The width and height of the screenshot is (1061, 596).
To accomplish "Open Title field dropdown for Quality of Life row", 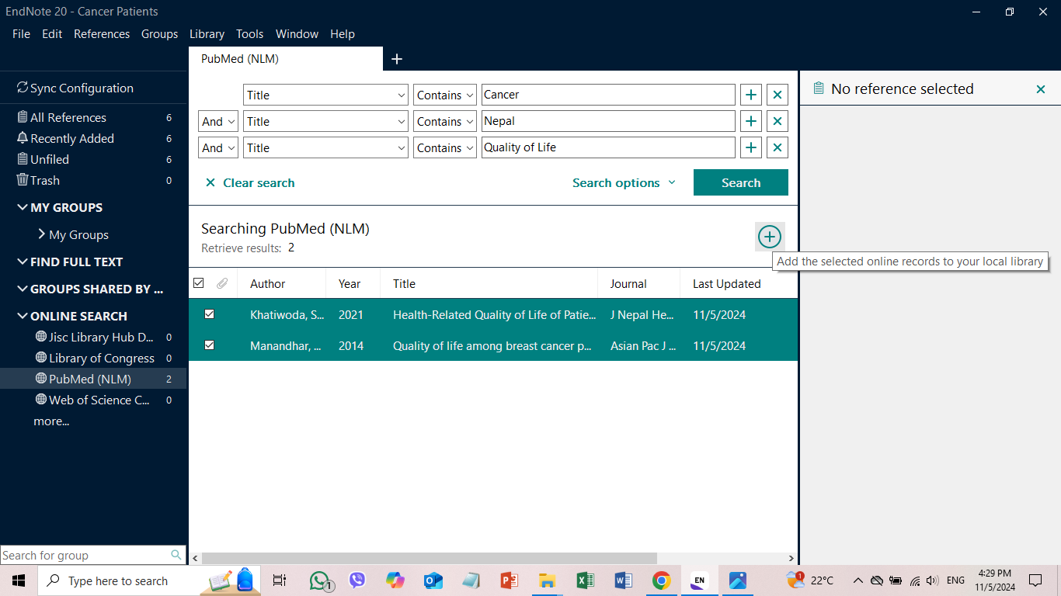I will (x=325, y=147).
